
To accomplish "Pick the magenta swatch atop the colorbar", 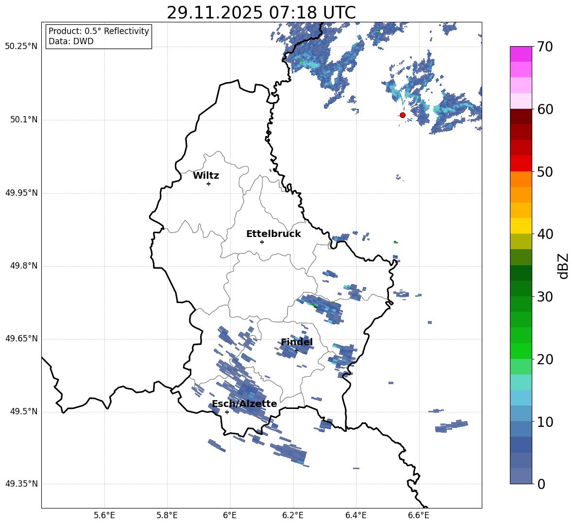I will click(521, 54).
